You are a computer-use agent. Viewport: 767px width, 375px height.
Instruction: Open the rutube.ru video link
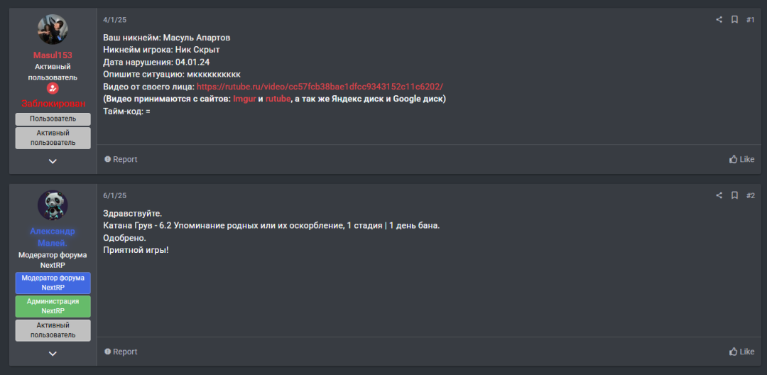pyautogui.click(x=320, y=87)
